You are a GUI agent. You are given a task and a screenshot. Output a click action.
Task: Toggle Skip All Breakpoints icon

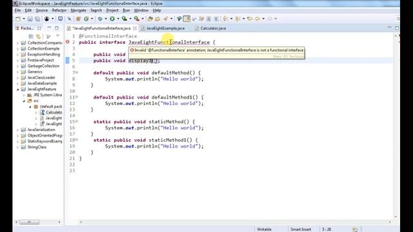tap(69, 19)
